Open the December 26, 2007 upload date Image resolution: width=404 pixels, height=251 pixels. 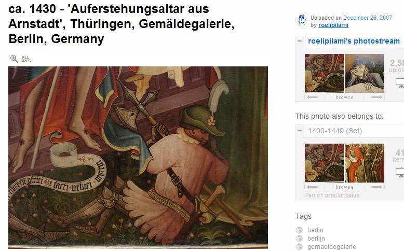(x=368, y=18)
